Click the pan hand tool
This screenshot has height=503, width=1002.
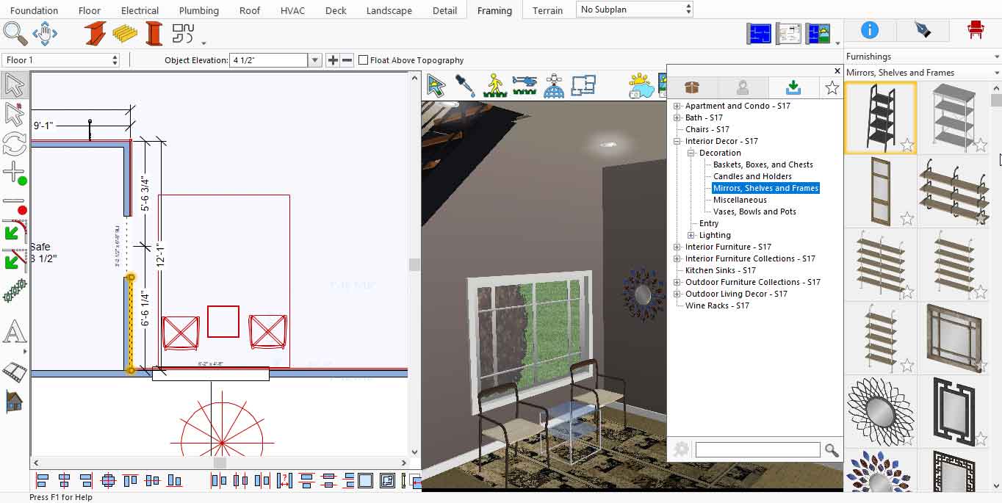coord(45,34)
